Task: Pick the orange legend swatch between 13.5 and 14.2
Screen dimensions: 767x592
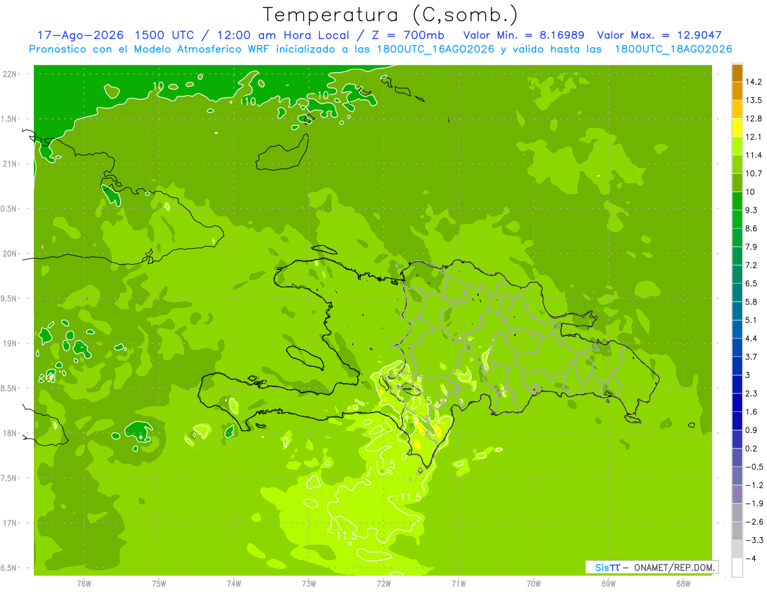Action: (x=737, y=91)
